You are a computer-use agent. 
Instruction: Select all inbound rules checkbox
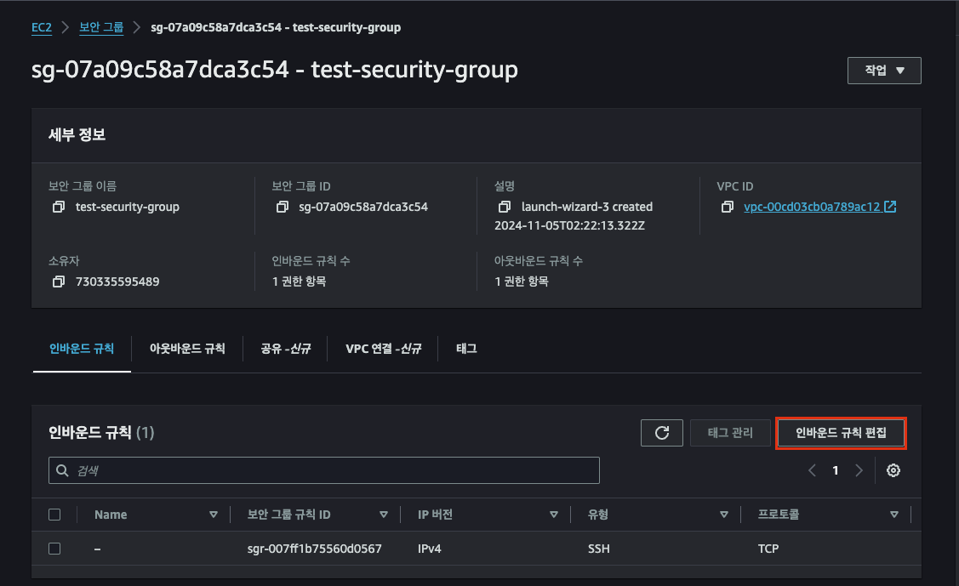click(55, 515)
